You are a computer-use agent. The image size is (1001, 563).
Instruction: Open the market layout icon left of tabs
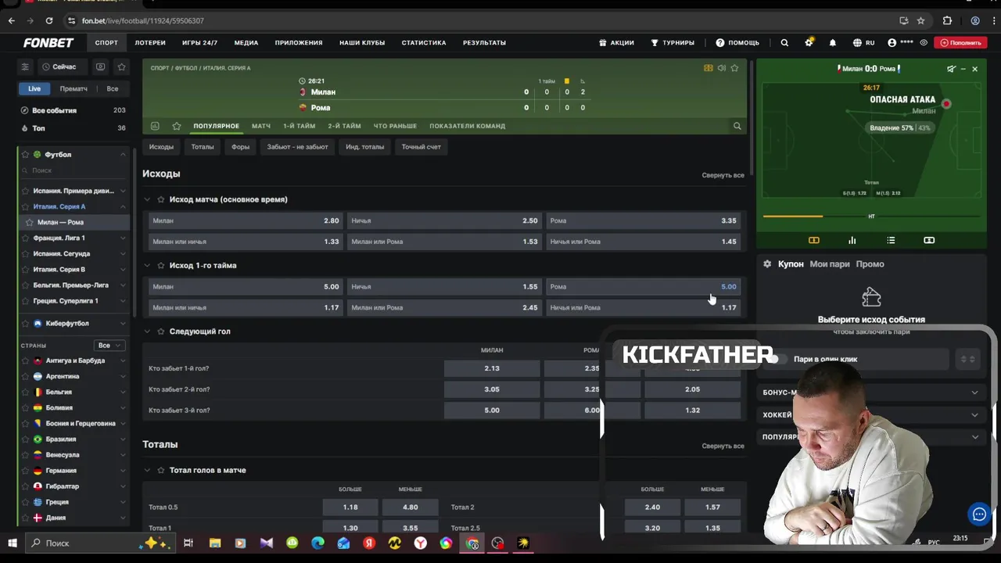[155, 126]
